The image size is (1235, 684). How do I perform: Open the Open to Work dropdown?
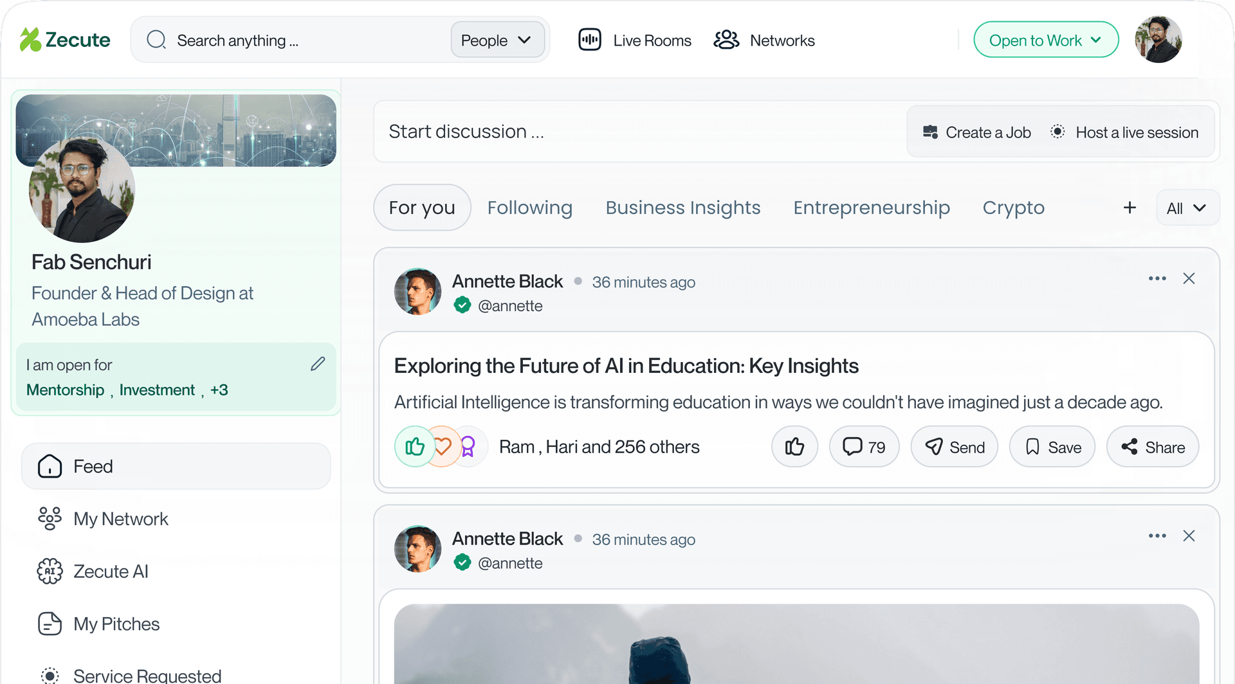point(1046,40)
